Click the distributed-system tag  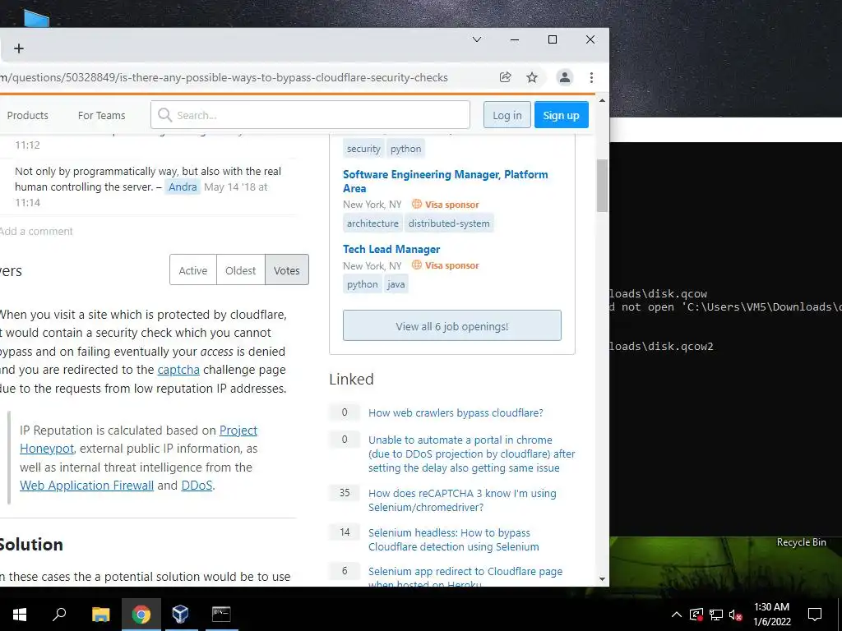449,223
